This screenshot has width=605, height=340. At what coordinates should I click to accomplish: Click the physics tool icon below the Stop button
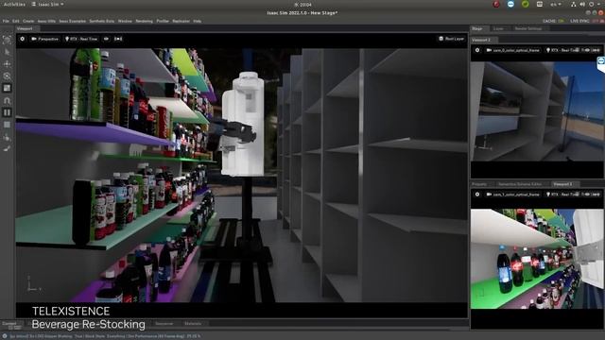coord(7,137)
